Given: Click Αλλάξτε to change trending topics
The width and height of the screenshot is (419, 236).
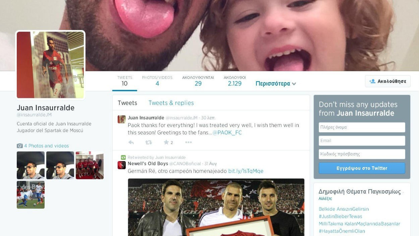Looking at the screenshot, I should click(x=325, y=198).
